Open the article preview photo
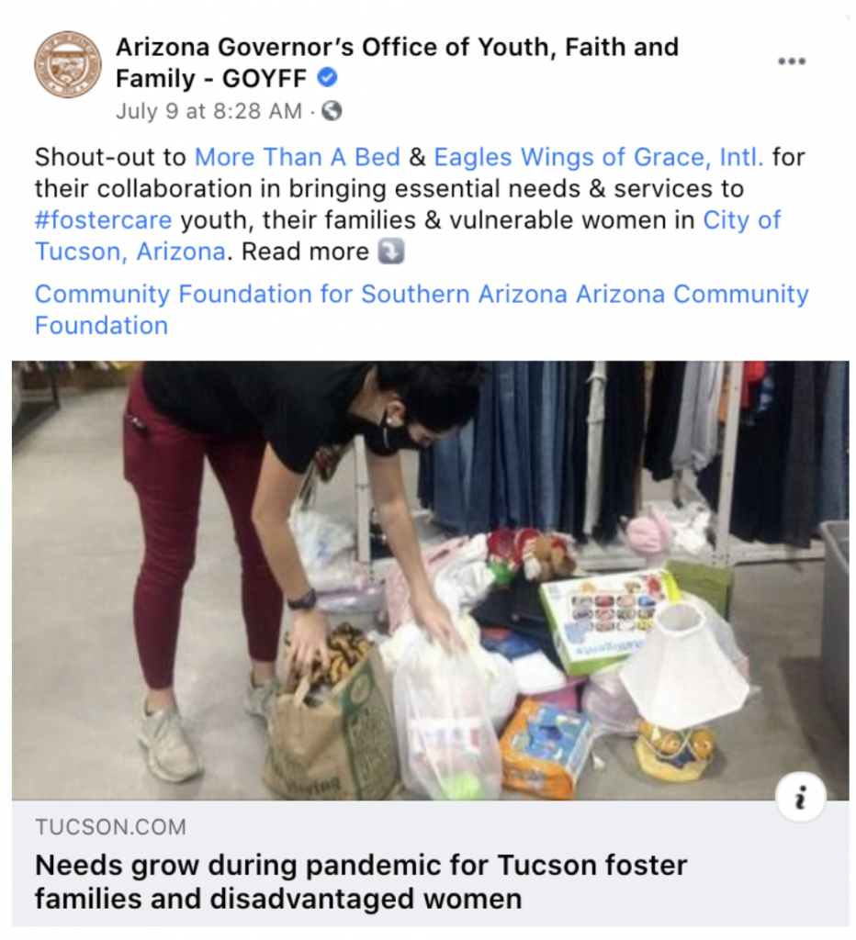This screenshot has width=856, height=940. (430, 580)
